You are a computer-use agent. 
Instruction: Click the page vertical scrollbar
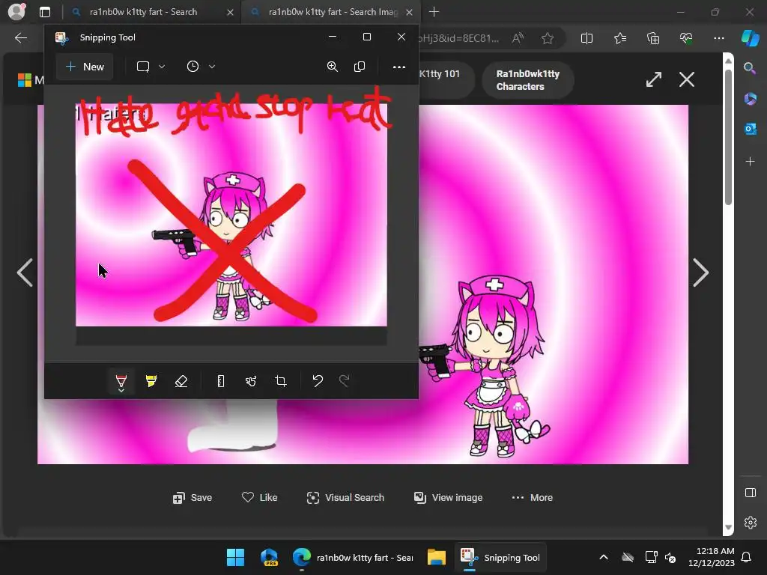click(728, 137)
